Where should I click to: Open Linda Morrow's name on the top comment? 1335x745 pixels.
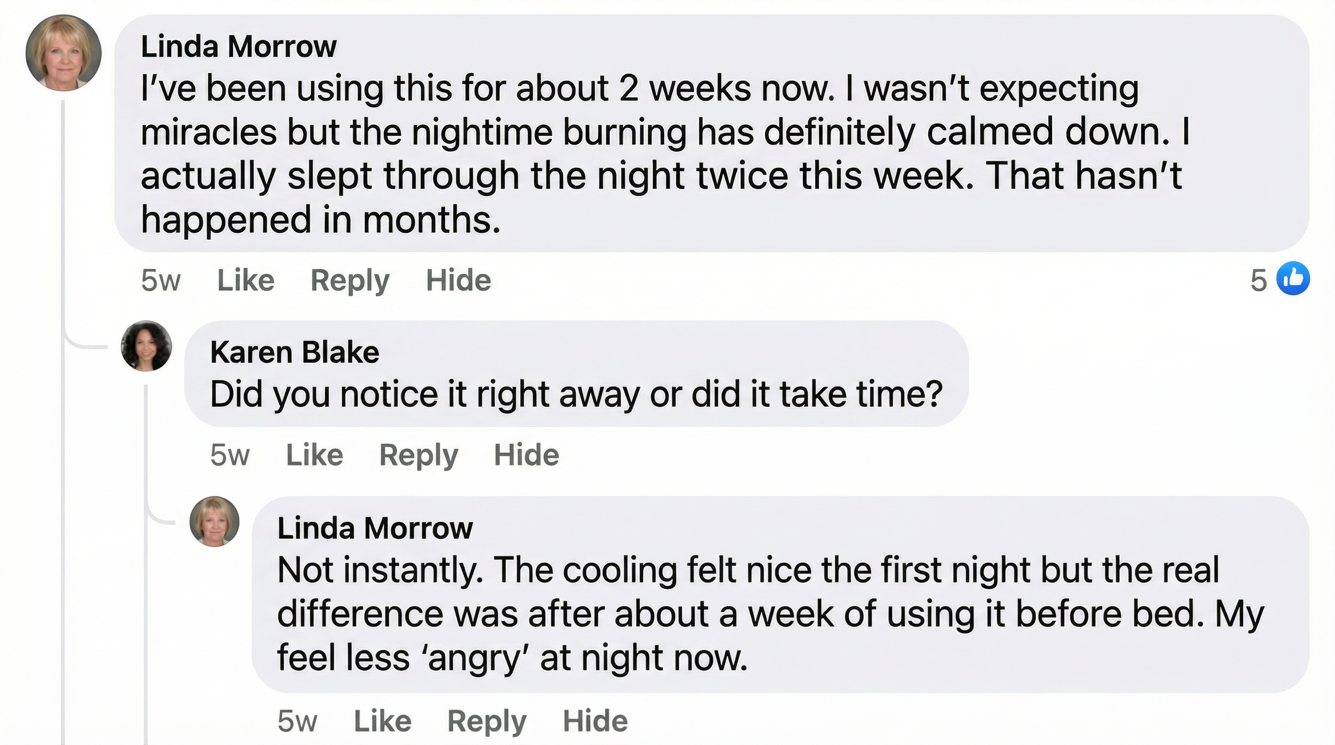pyautogui.click(x=238, y=47)
